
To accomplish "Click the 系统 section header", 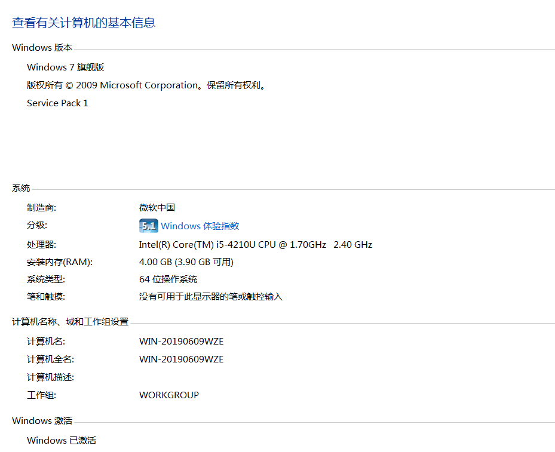I will coord(21,188).
